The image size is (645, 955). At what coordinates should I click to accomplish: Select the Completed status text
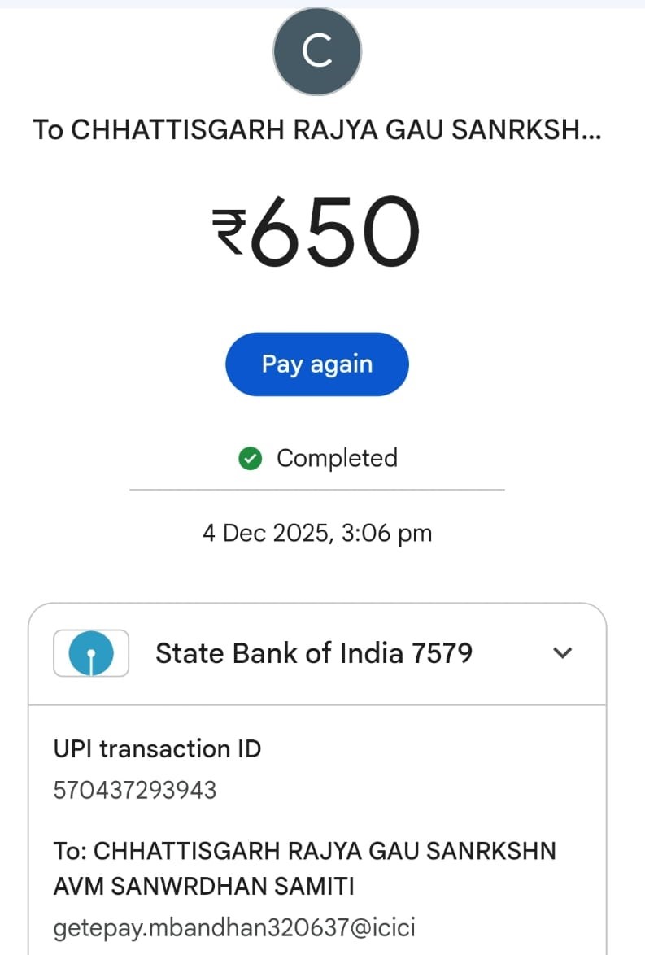[x=337, y=459]
